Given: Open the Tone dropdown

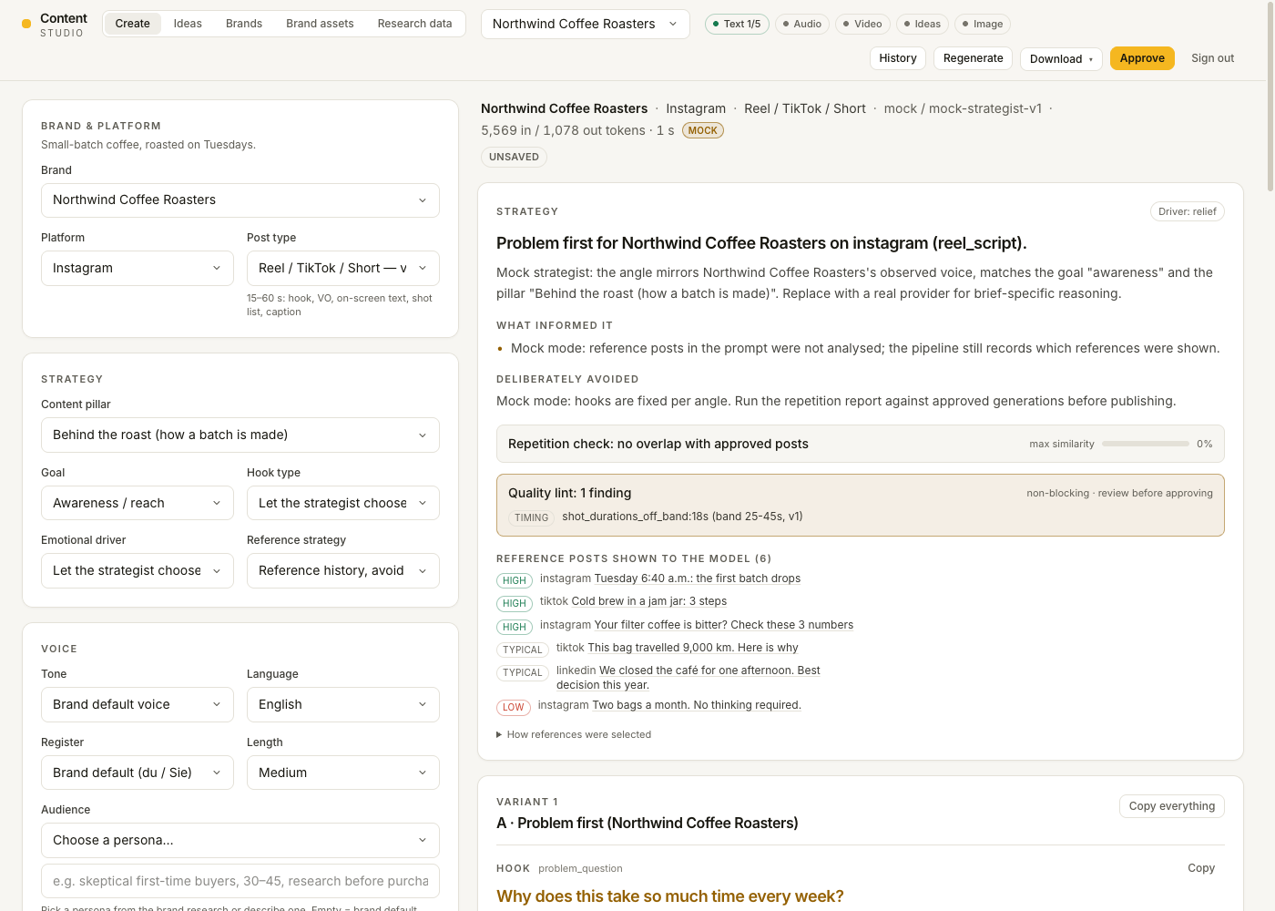Looking at the screenshot, I should point(138,704).
